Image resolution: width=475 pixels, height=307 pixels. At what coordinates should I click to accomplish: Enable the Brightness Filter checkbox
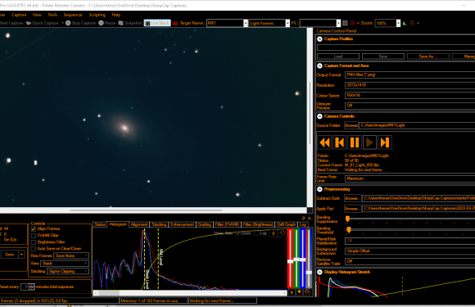click(x=34, y=242)
